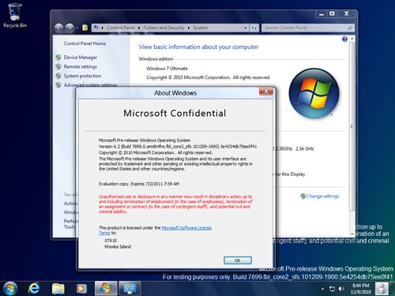Select Control Panel in the breadcrumb
Image resolution: width=395 pixels, height=296 pixels.
pyautogui.click(x=121, y=28)
